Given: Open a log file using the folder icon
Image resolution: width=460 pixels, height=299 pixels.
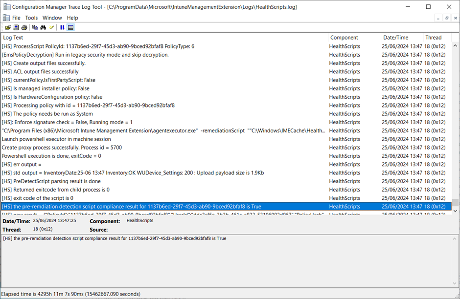Looking at the screenshot, I should [8, 27].
